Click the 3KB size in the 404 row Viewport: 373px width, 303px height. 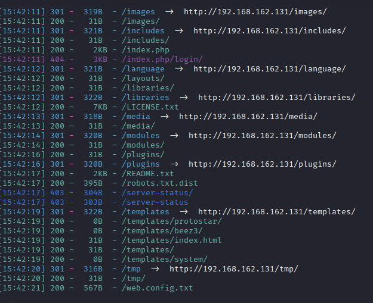[x=100, y=60]
